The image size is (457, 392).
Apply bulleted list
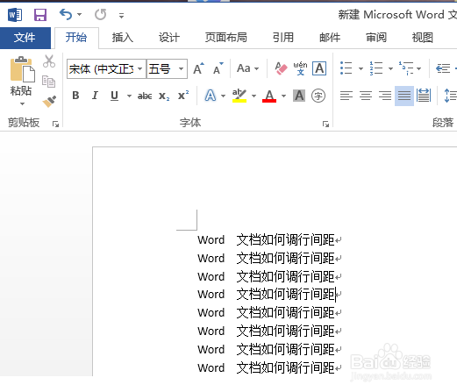pos(346,68)
